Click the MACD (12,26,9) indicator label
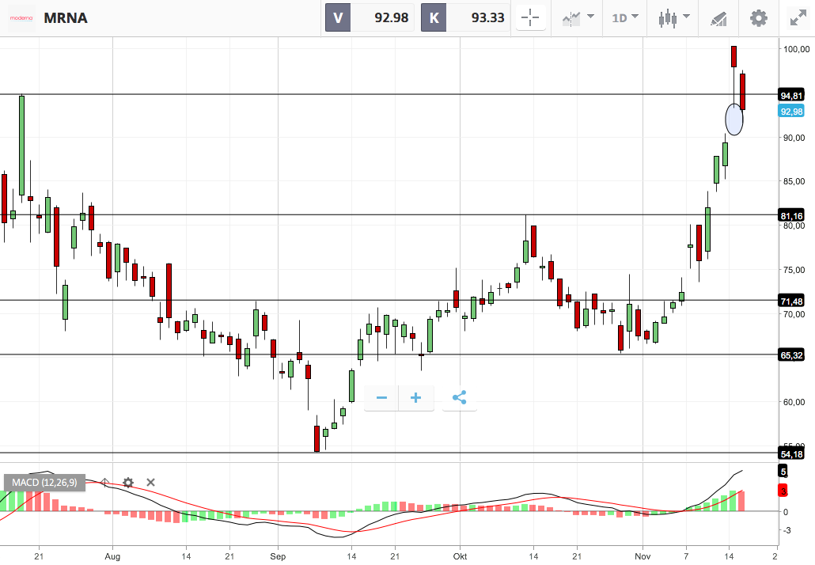Viewport: 815px width, 565px height. coord(44,483)
